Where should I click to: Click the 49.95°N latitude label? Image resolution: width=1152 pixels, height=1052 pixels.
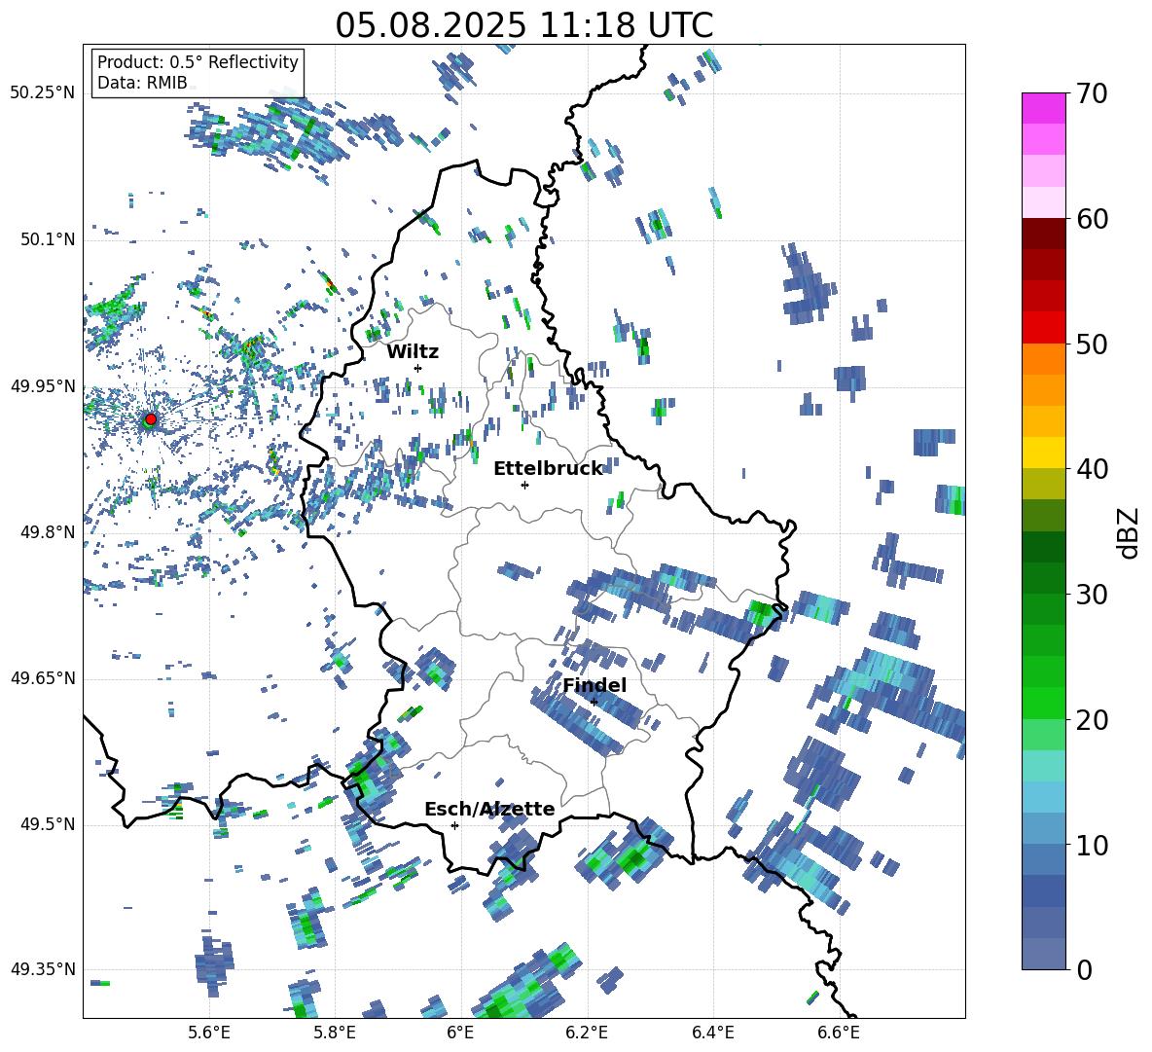pos(43,386)
